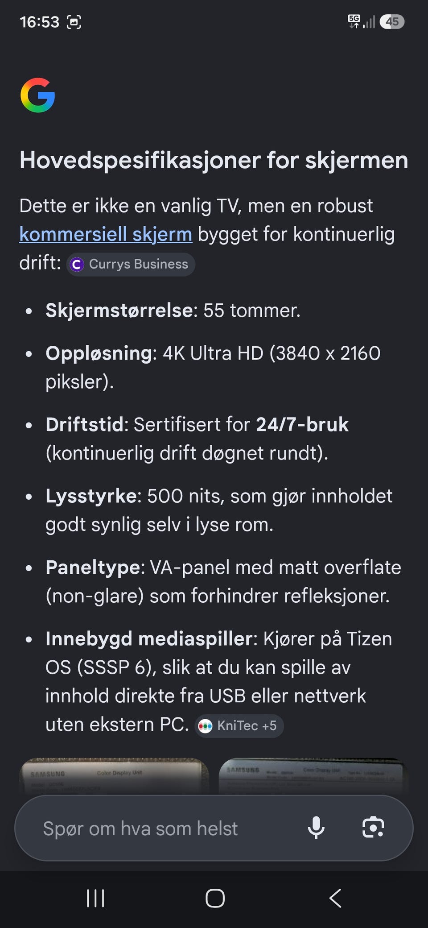Activate voice search microphone icon
The image size is (428, 928).
tap(316, 828)
